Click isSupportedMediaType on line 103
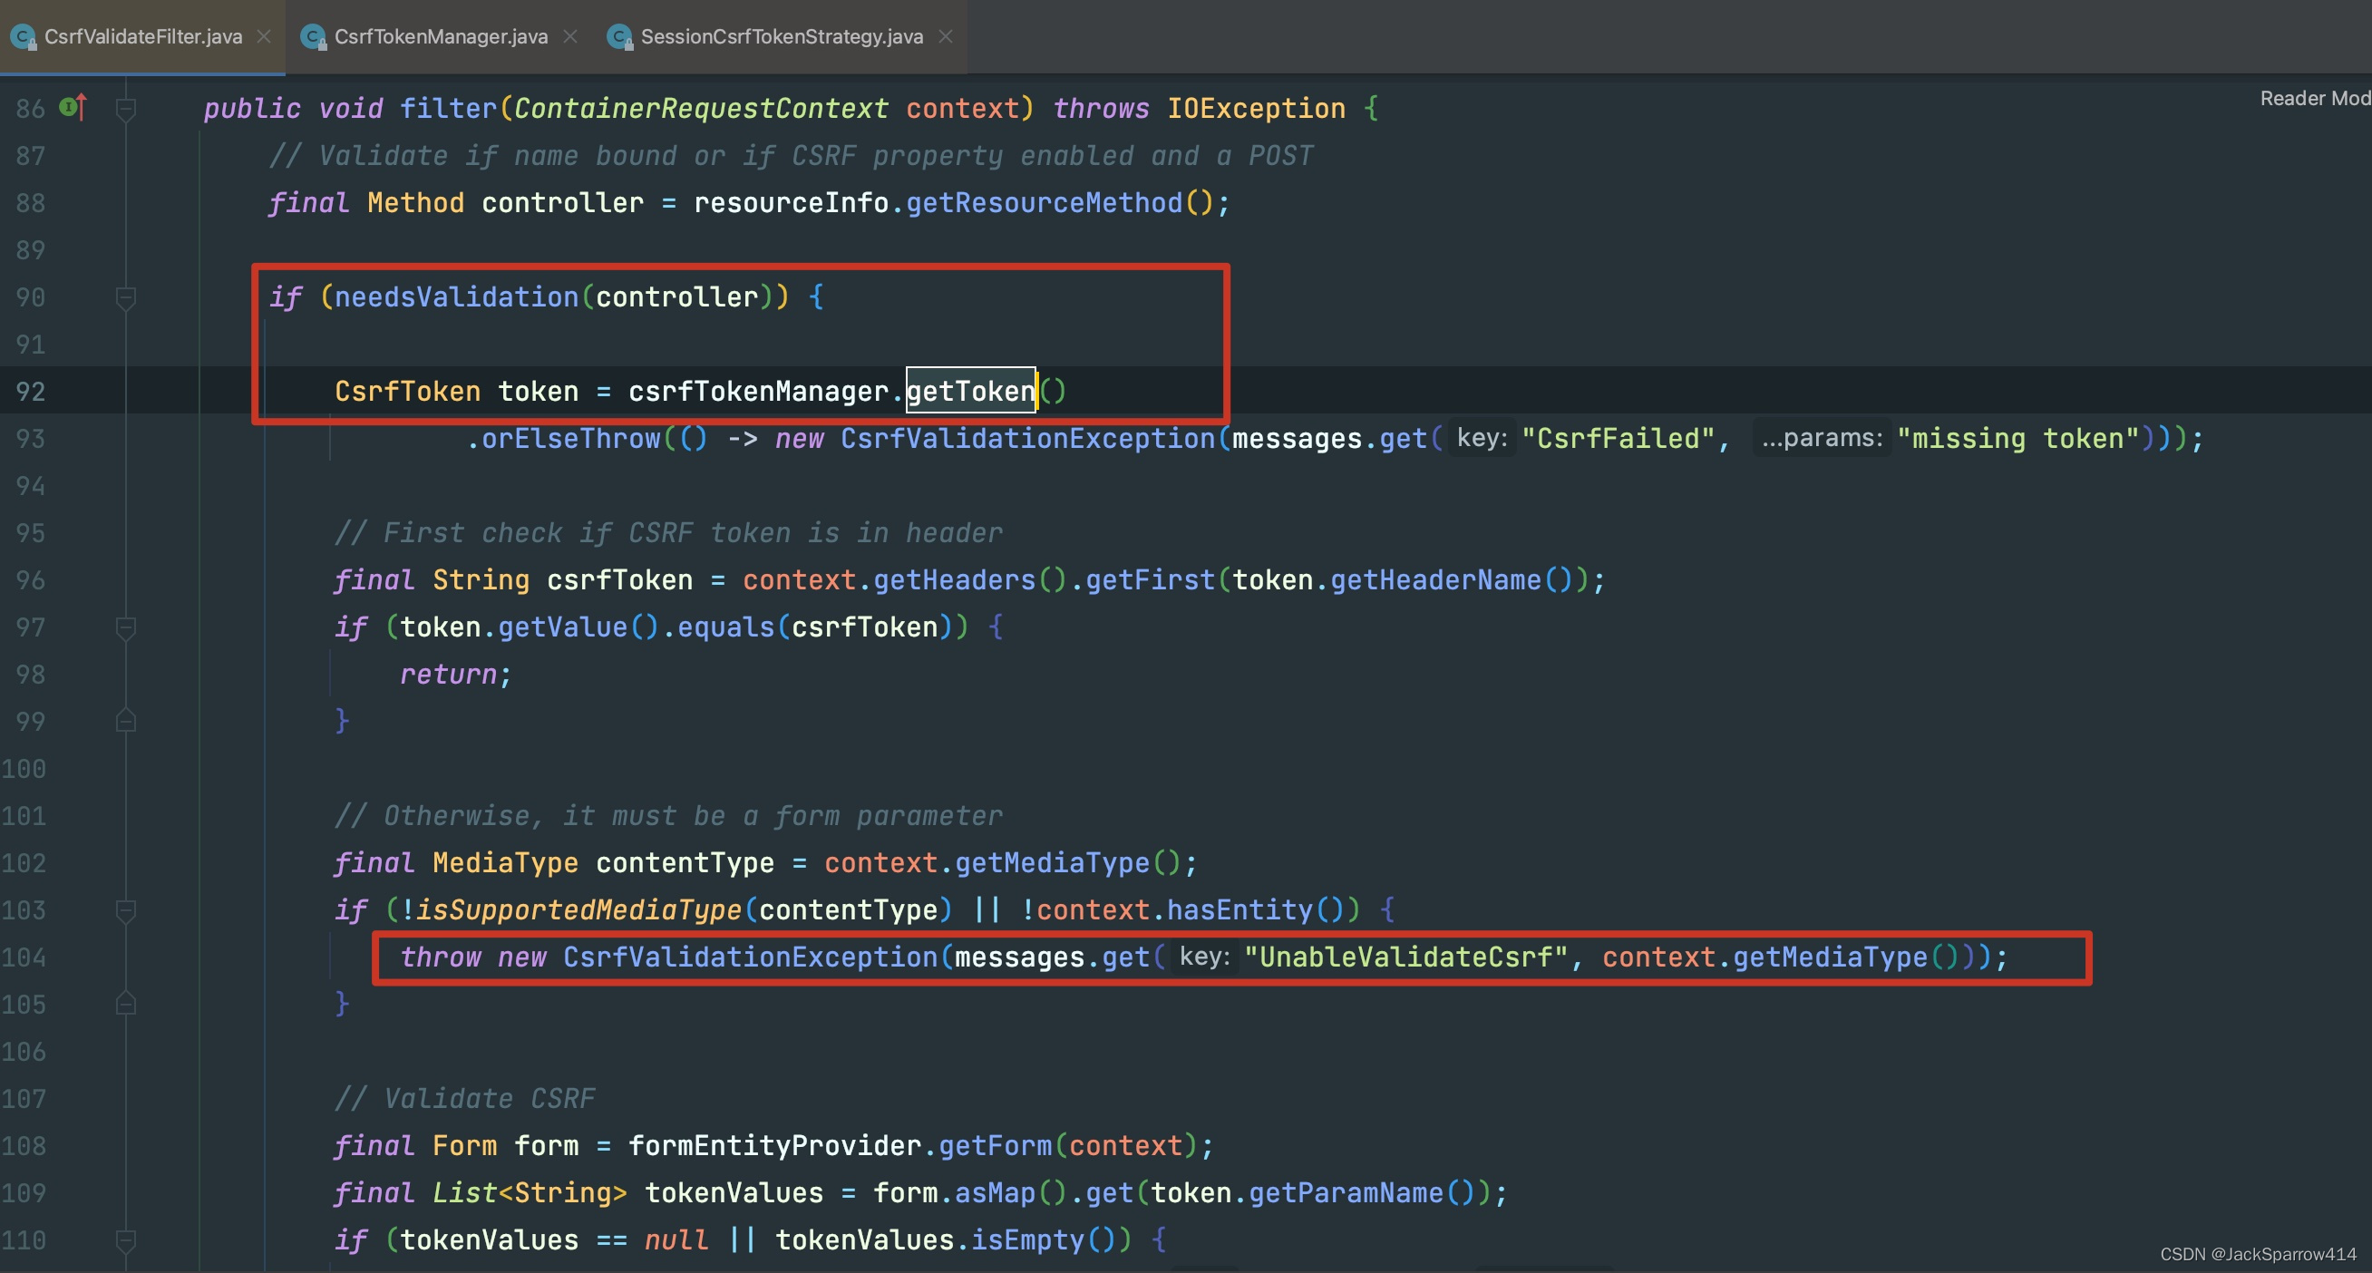 tap(578, 909)
